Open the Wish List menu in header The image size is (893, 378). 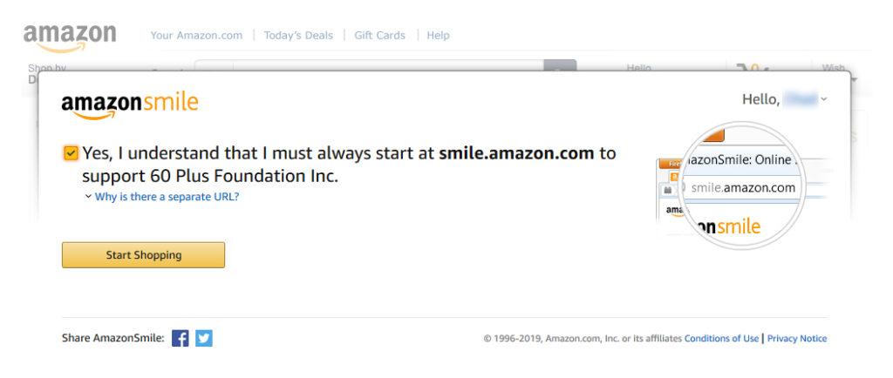[x=834, y=68]
